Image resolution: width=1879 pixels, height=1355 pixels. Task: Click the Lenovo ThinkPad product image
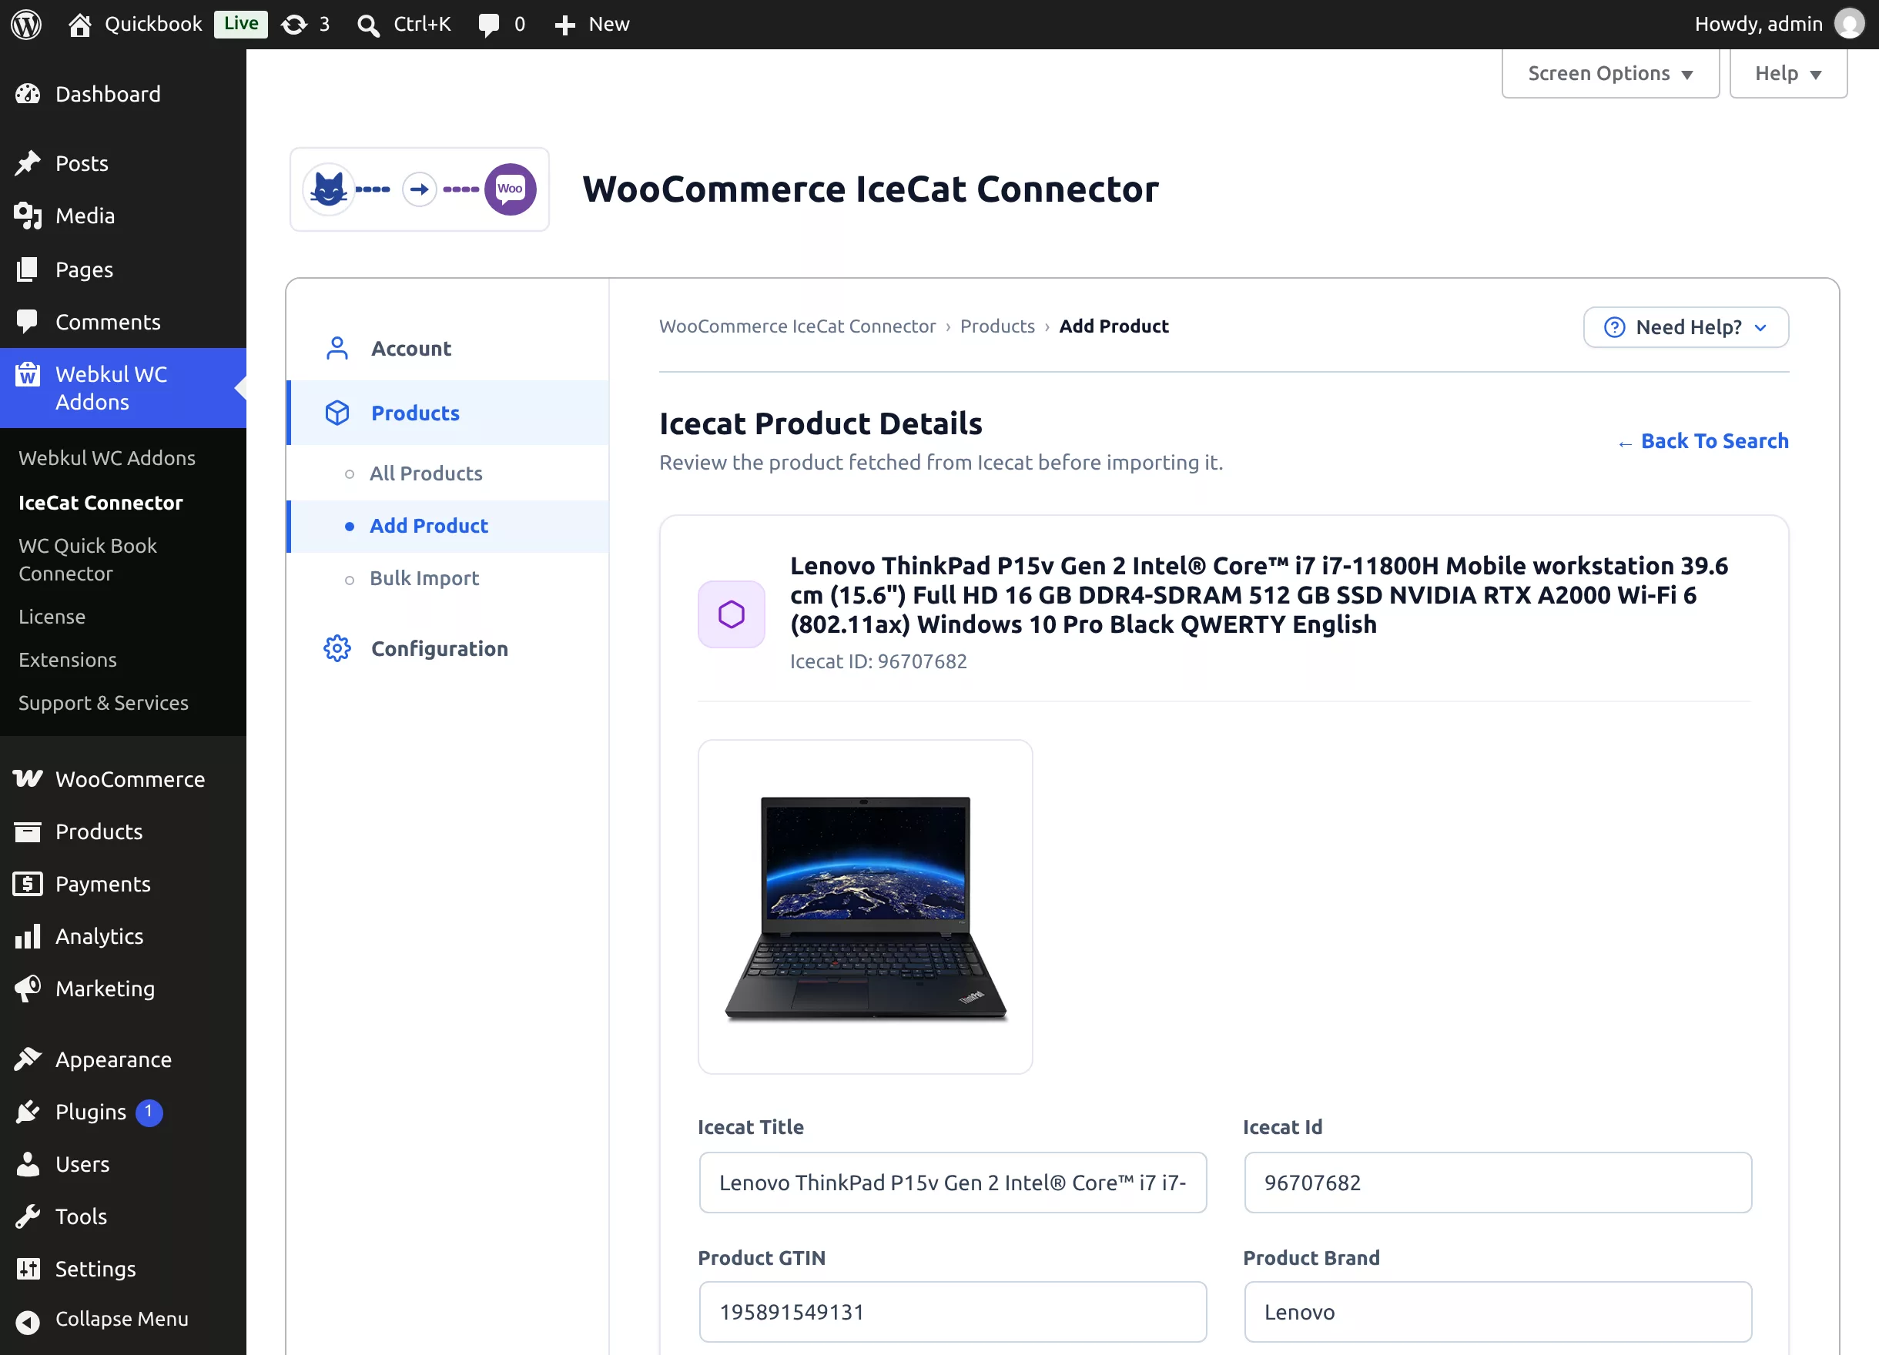click(x=865, y=907)
